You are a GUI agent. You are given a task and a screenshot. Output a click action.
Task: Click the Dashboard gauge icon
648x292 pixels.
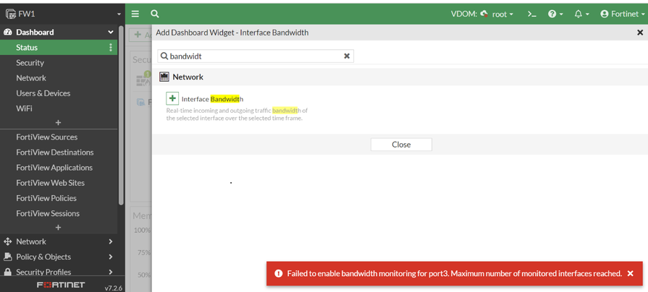(7, 33)
